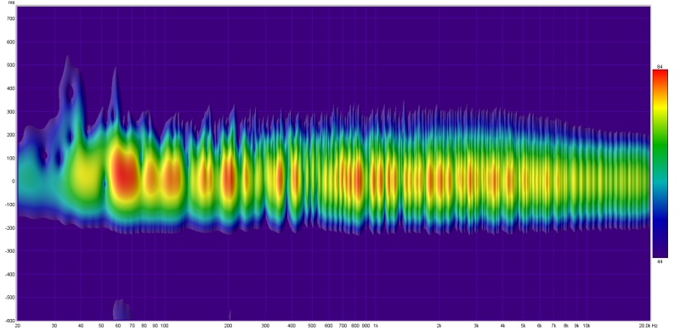Click the 60 label on the frequency axis
Screen dimensions: 680x330
click(118, 325)
